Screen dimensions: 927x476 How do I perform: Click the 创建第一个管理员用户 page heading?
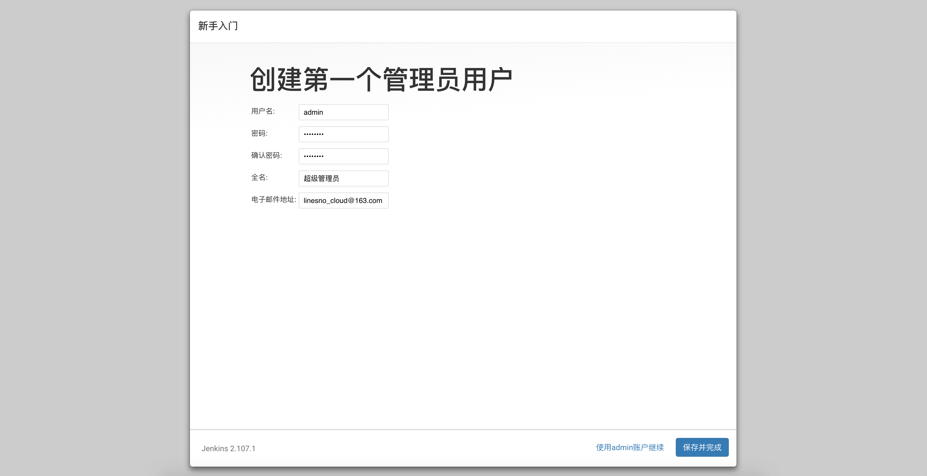[x=381, y=79]
